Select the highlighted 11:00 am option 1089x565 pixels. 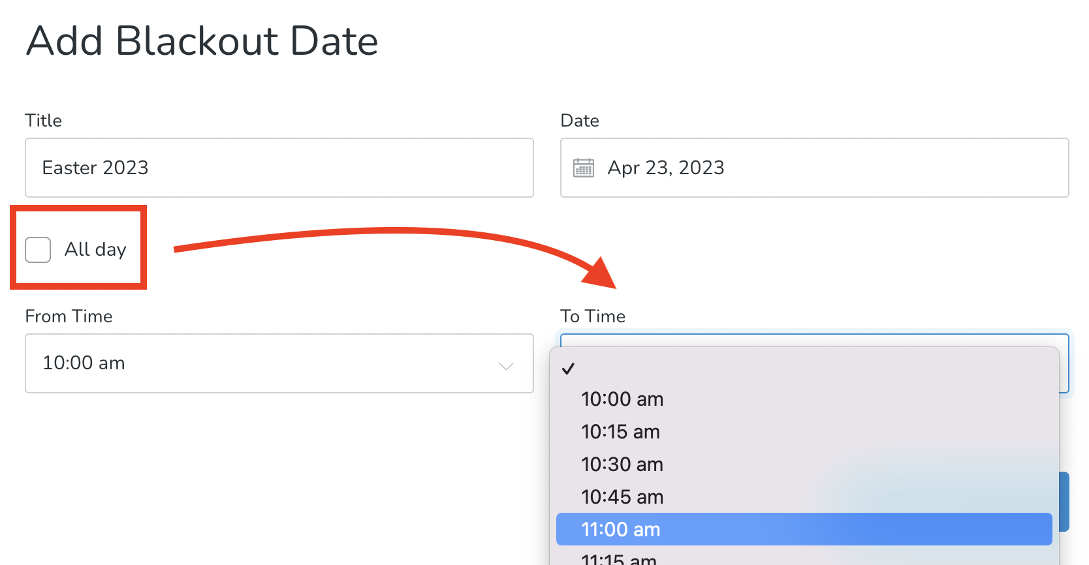coord(621,529)
